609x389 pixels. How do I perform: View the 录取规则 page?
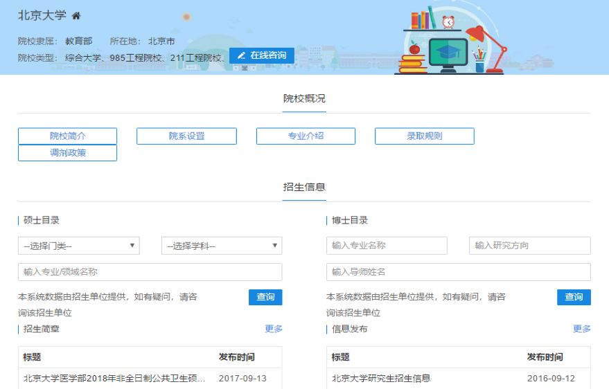[424, 136]
